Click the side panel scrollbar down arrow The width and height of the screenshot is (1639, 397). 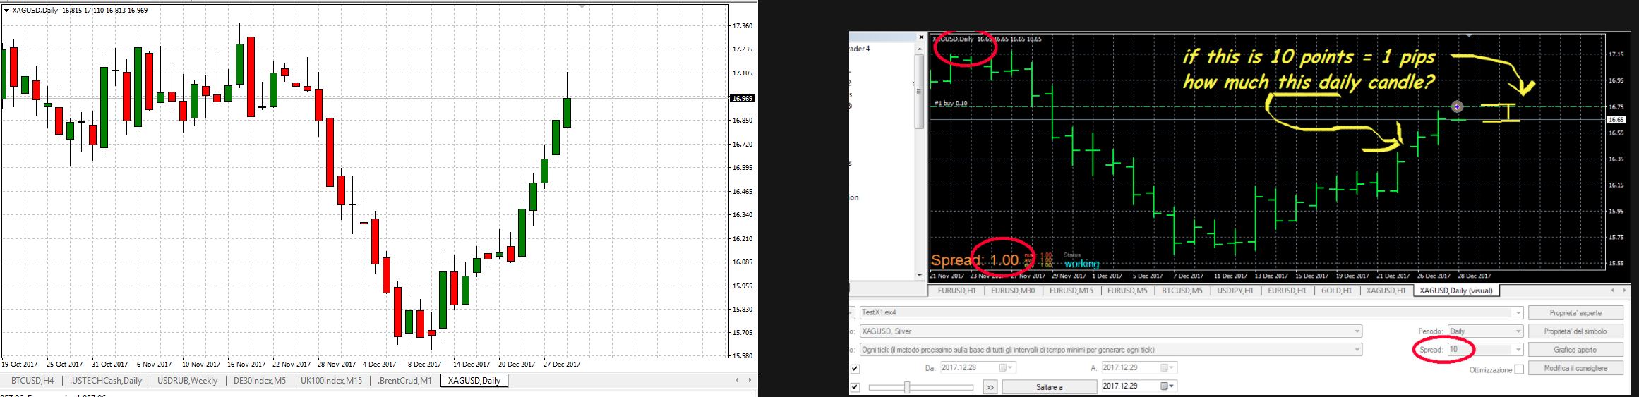click(x=919, y=275)
